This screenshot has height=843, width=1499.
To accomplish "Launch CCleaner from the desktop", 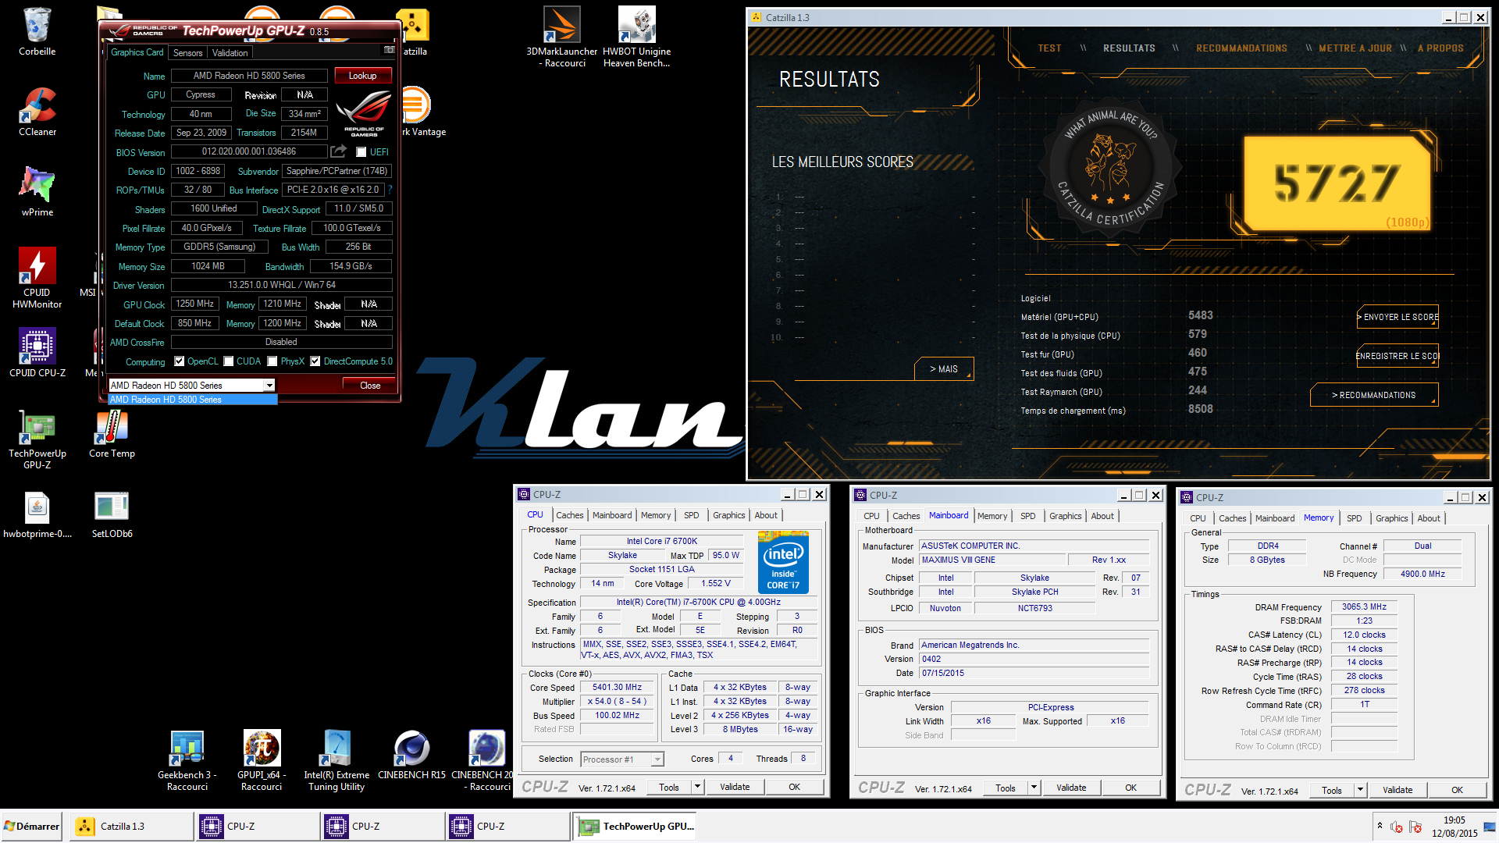I will (37, 112).
